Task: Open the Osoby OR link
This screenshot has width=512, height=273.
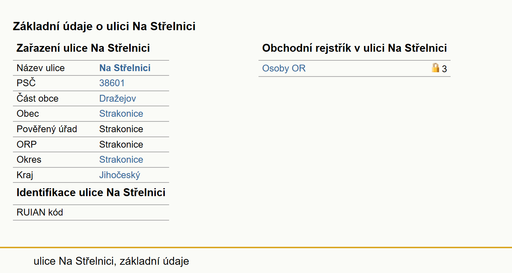Action: coord(284,68)
